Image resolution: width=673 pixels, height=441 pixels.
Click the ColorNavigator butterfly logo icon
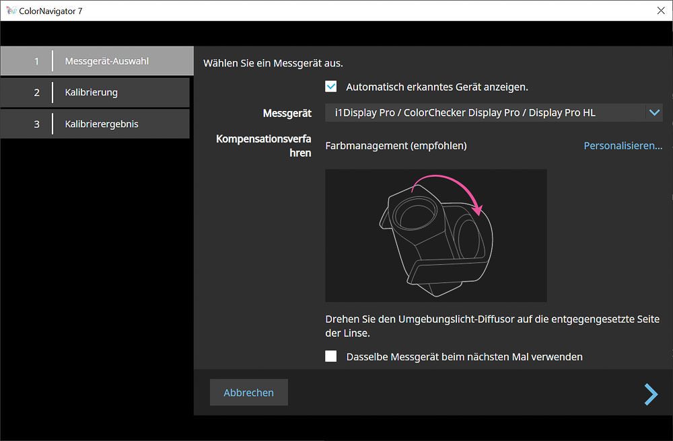(x=11, y=11)
